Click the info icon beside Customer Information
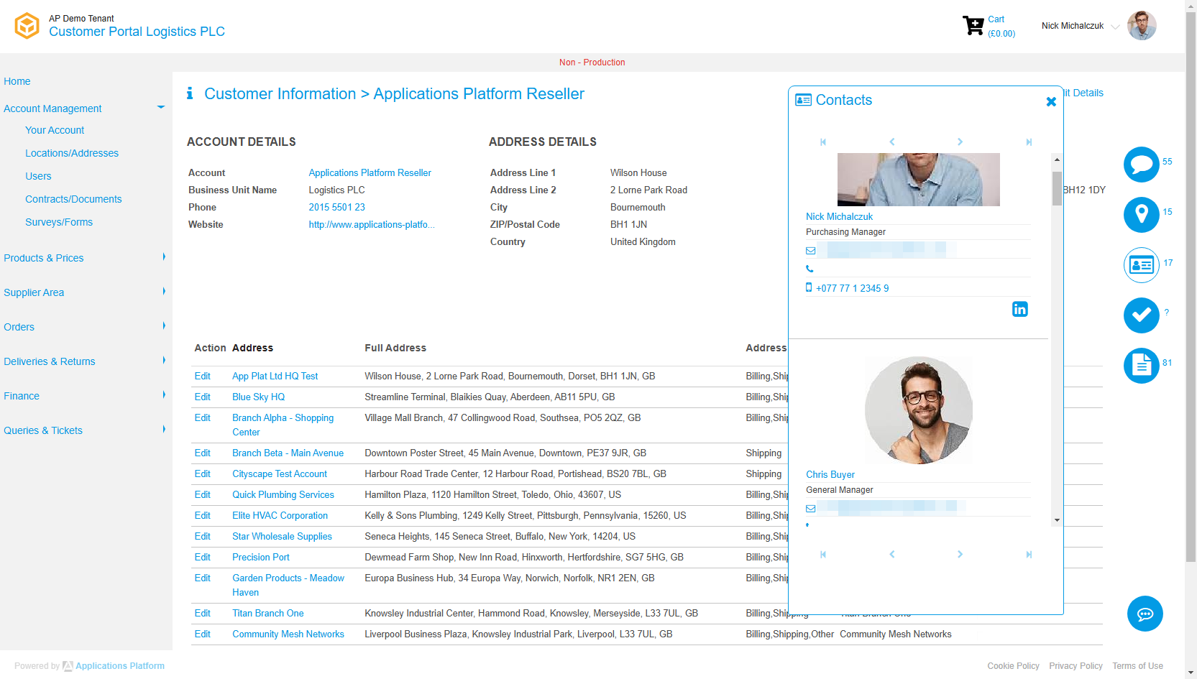 click(190, 93)
